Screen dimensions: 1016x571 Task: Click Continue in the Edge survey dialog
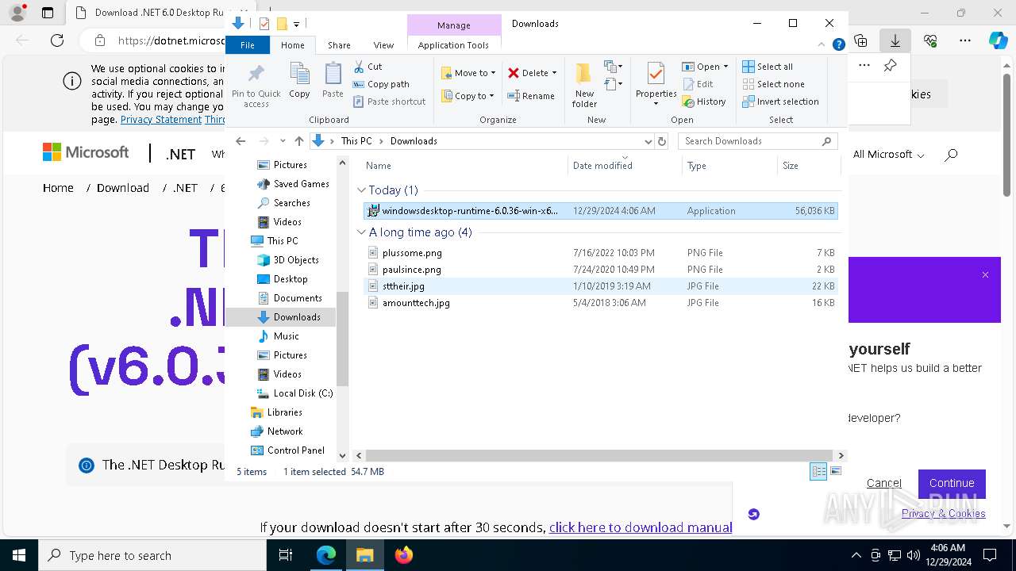[x=952, y=483]
